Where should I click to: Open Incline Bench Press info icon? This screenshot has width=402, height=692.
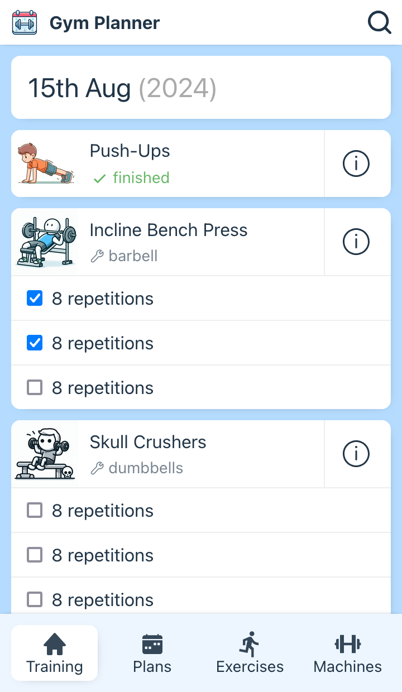pyautogui.click(x=356, y=242)
